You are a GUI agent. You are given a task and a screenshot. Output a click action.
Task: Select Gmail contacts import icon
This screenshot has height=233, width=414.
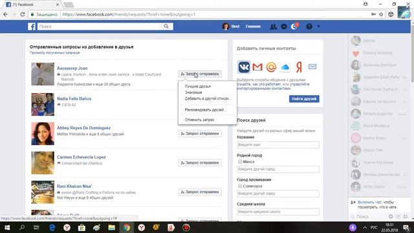(257, 67)
